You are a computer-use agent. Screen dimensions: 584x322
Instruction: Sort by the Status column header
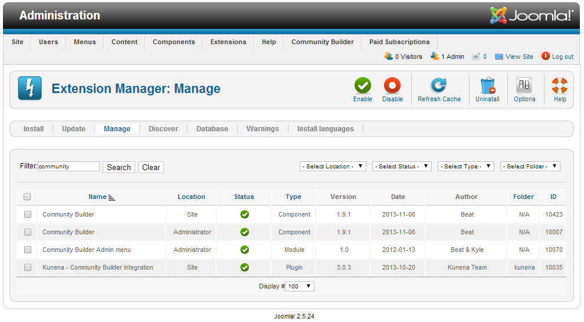[x=244, y=197]
